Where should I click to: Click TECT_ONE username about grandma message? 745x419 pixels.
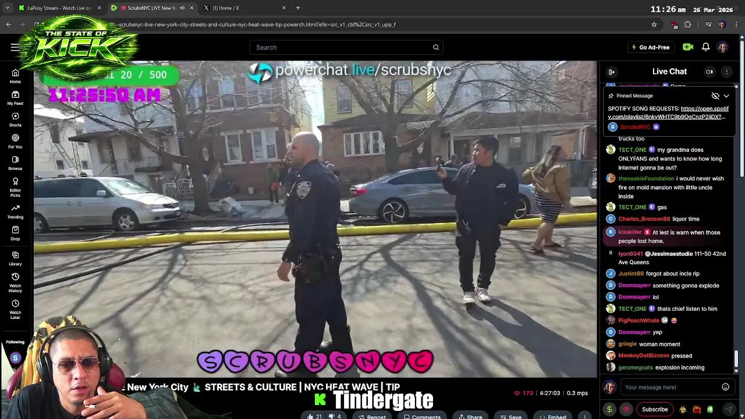point(632,150)
